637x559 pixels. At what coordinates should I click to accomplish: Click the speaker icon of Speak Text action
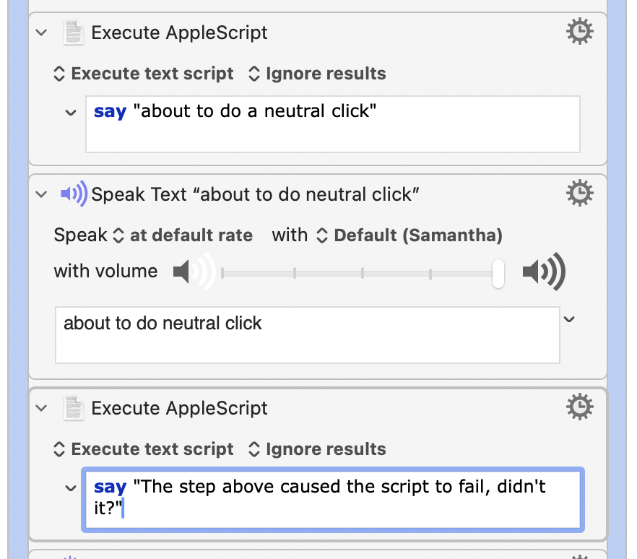(x=74, y=194)
